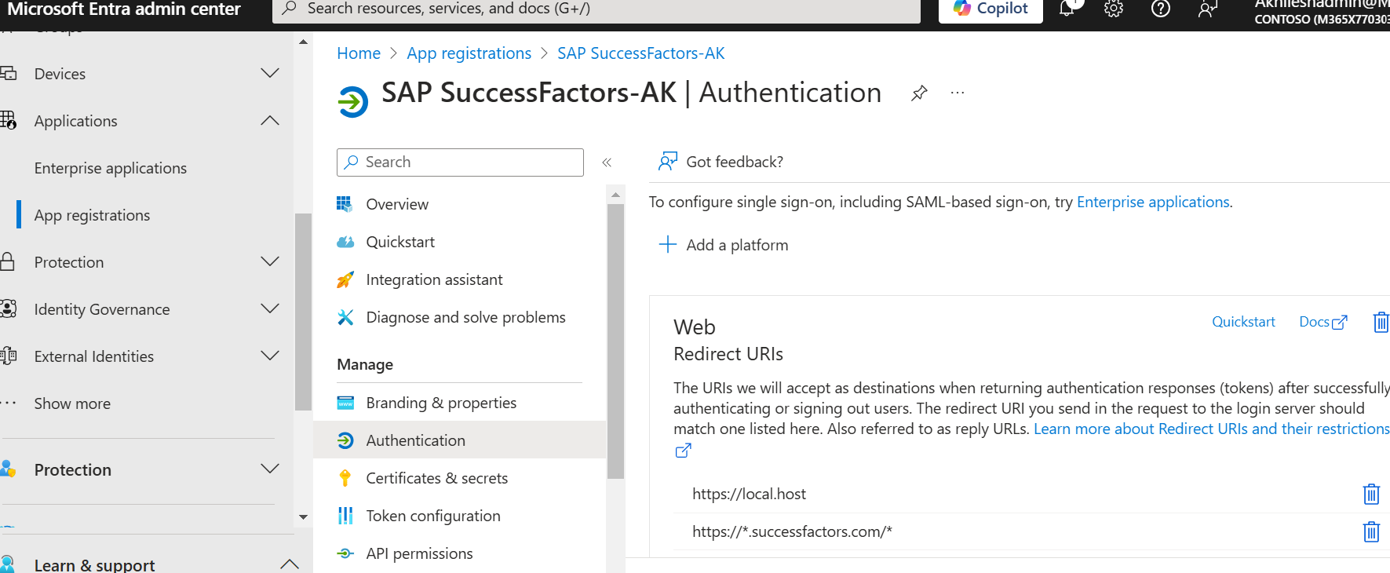Screen dimensions: 1390x573
Task: Click the Token configuration bars icon
Action: click(345, 516)
